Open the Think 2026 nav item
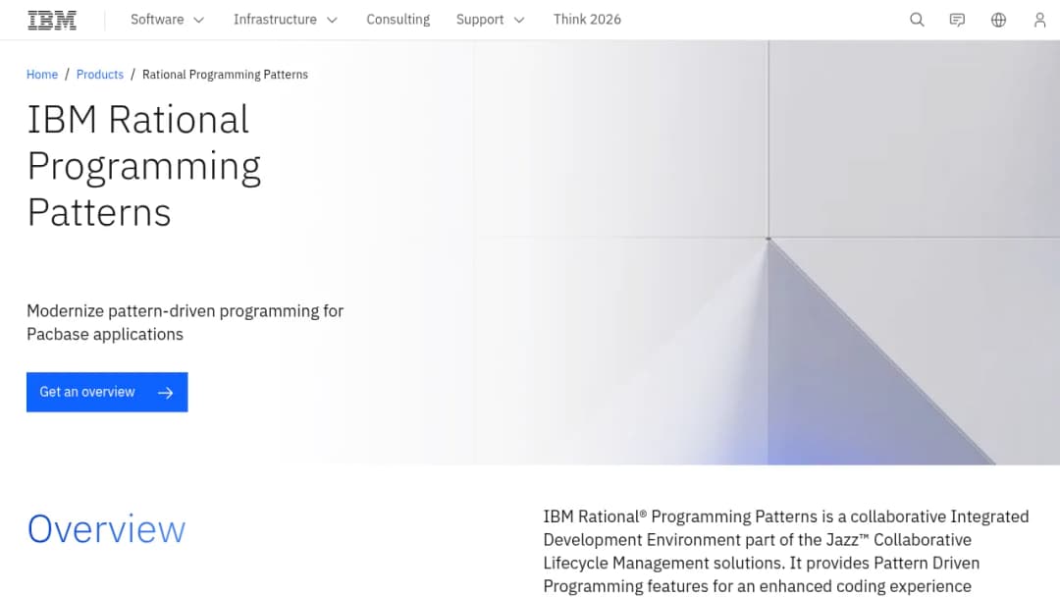This screenshot has height=597, width=1060. (x=587, y=20)
